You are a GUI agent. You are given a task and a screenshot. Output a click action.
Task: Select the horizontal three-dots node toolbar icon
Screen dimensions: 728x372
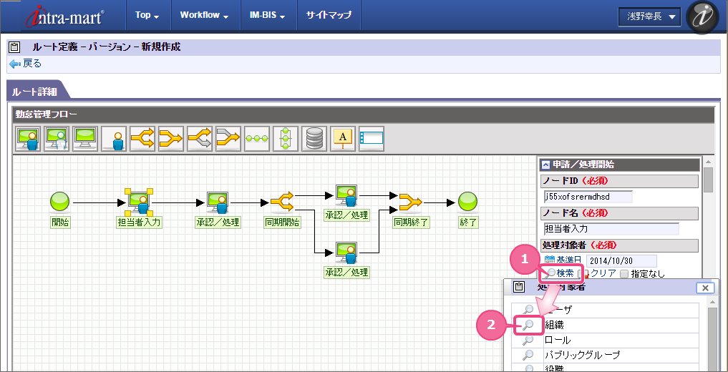pos(257,139)
